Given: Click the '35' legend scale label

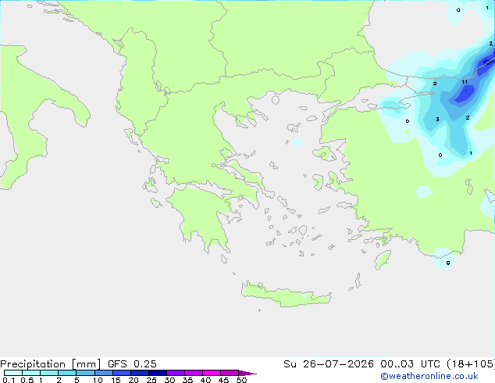Looking at the screenshot, I should click(187, 380).
